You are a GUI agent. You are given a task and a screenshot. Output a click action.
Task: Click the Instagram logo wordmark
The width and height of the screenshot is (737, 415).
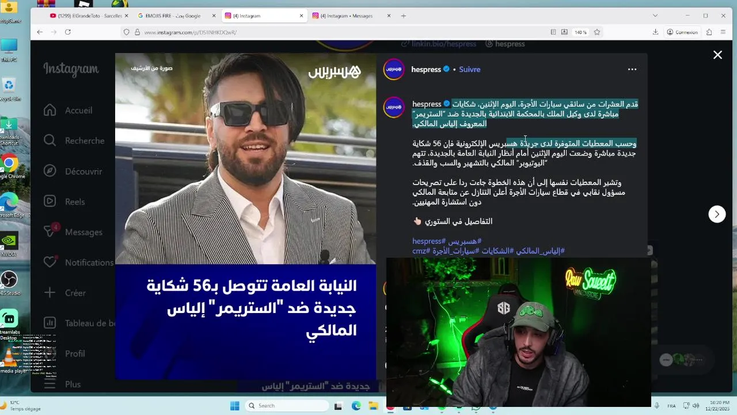[71, 70]
